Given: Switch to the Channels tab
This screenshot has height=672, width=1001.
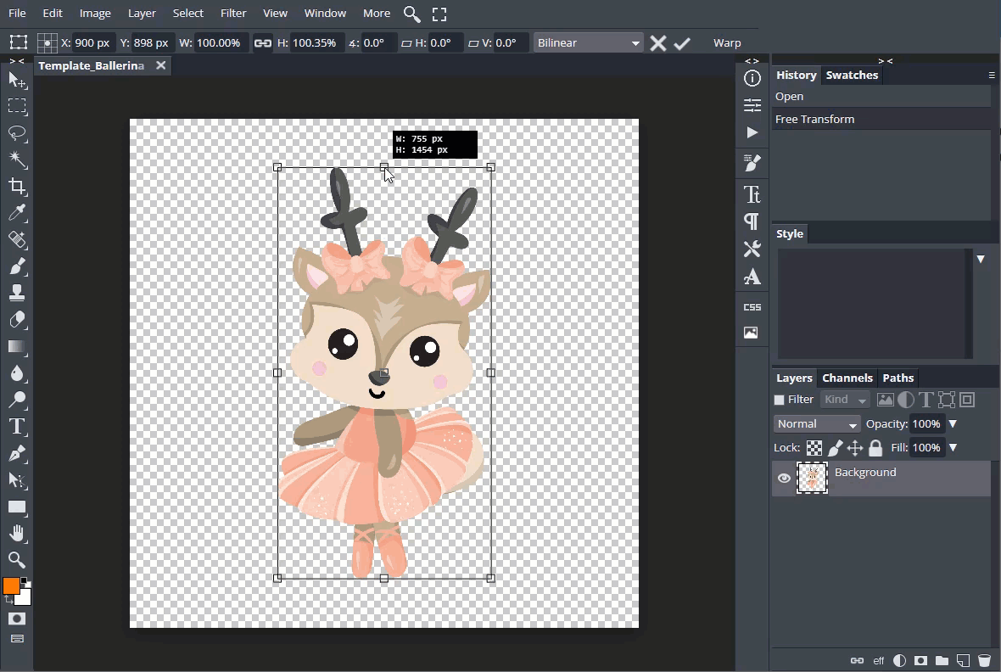Looking at the screenshot, I should coord(847,378).
